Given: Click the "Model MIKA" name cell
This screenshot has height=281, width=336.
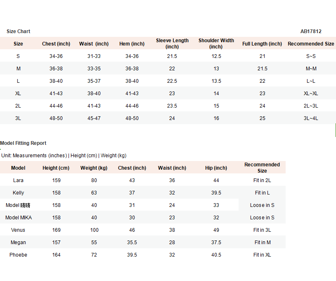Looking at the screenshot, I should tap(19, 218).
